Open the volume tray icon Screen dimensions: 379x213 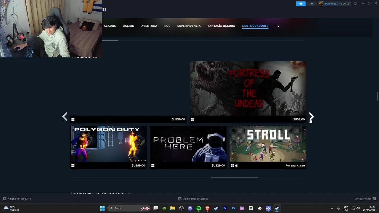[x=358, y=208]
